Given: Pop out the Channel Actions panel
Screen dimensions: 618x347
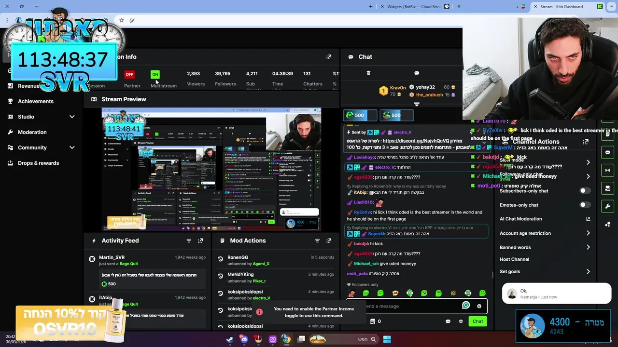Looking at the screenshot, I should (x=586, y=142).
